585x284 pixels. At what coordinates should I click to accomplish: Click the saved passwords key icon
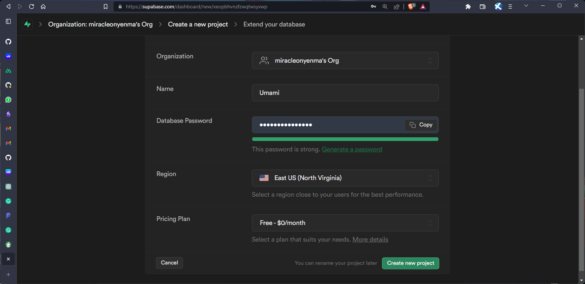click(x=373, y=7)
